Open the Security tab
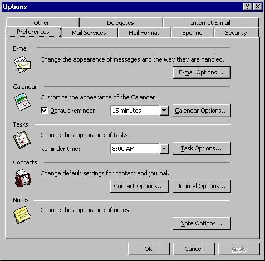This screenshot has height=261, width=265. (236, 33)
